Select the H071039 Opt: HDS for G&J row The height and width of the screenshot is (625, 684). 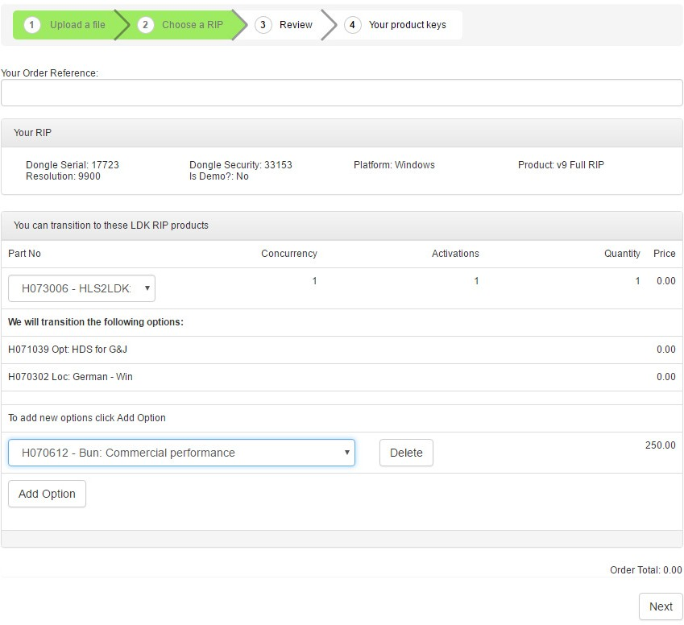click(x=68, y=350)
